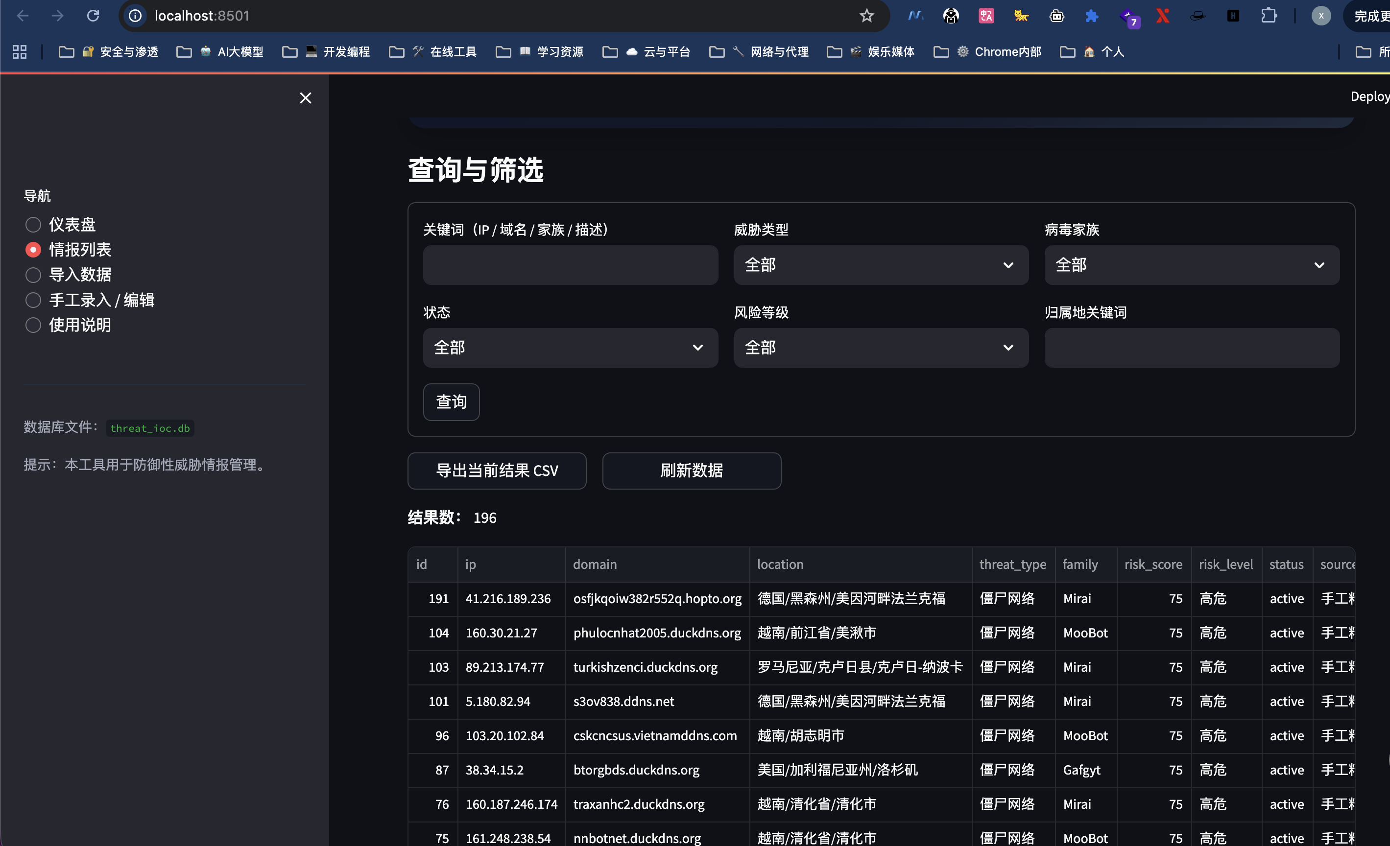Open the yellow leopard cat extension
The height and width of the screenshot is (846, 1390).
(x=1021, y=16)
